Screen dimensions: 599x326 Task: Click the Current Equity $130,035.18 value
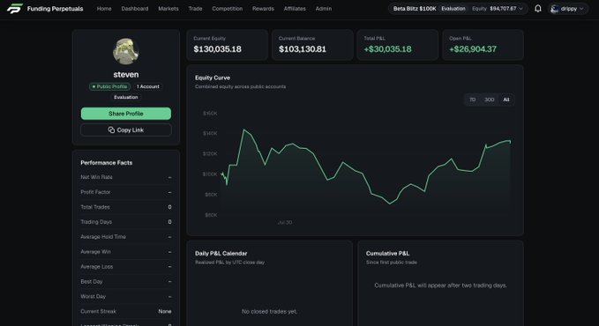pyautogui.click(x=217, y=49)
